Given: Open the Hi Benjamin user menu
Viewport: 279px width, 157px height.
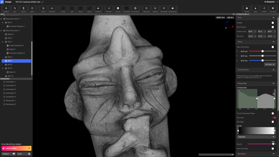Looking at the screenshot, I should pyautogui.click(x=271, y=2).
